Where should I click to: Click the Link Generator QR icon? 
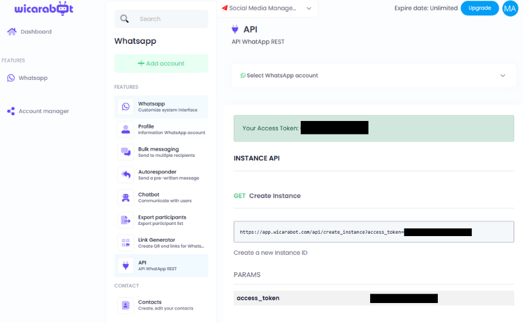point(126,243)
